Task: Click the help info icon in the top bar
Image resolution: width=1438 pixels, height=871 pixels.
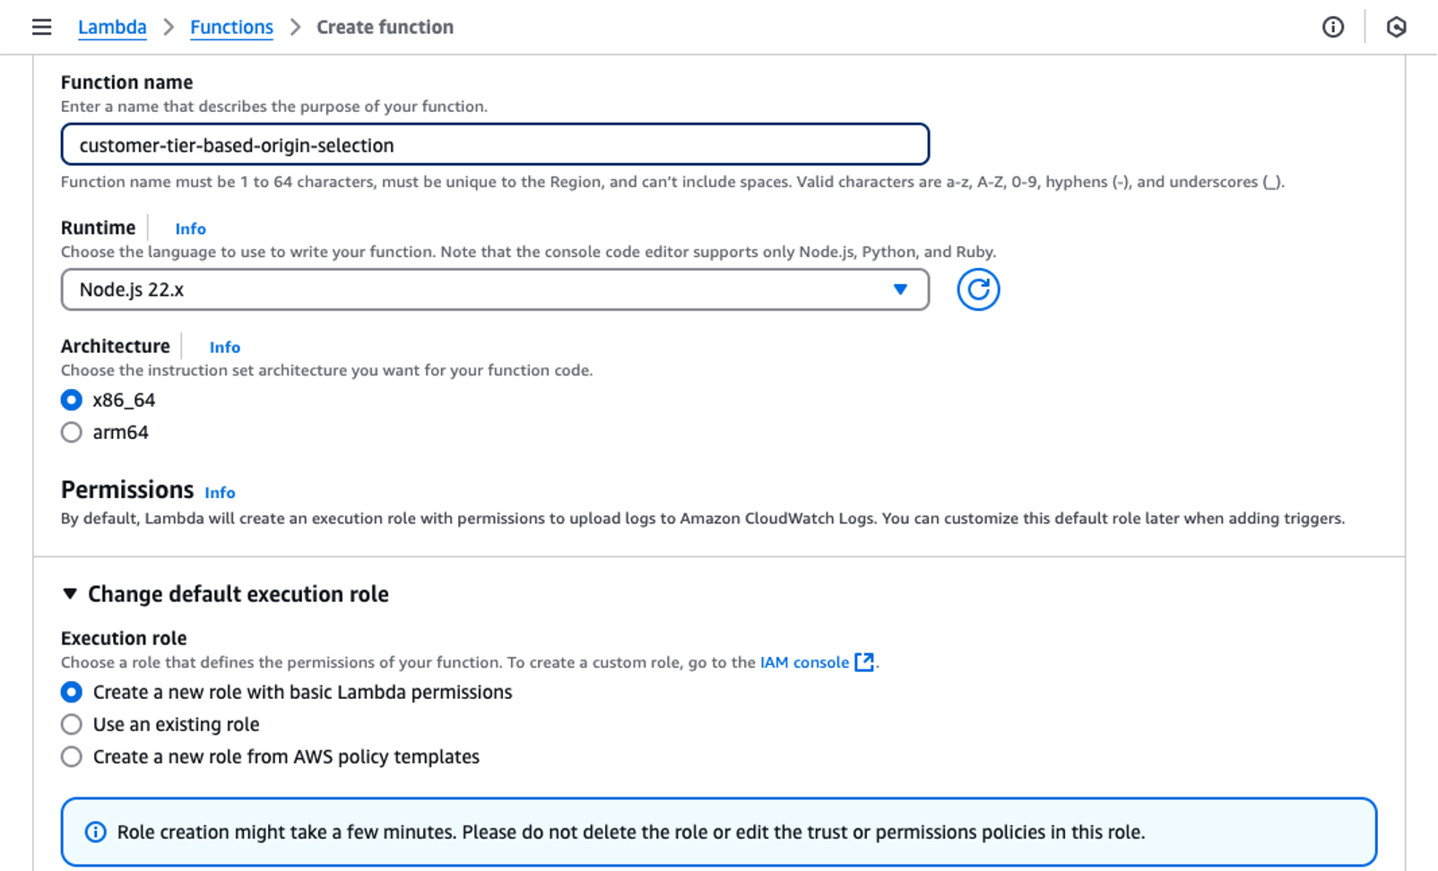Action: (1333, 28)
